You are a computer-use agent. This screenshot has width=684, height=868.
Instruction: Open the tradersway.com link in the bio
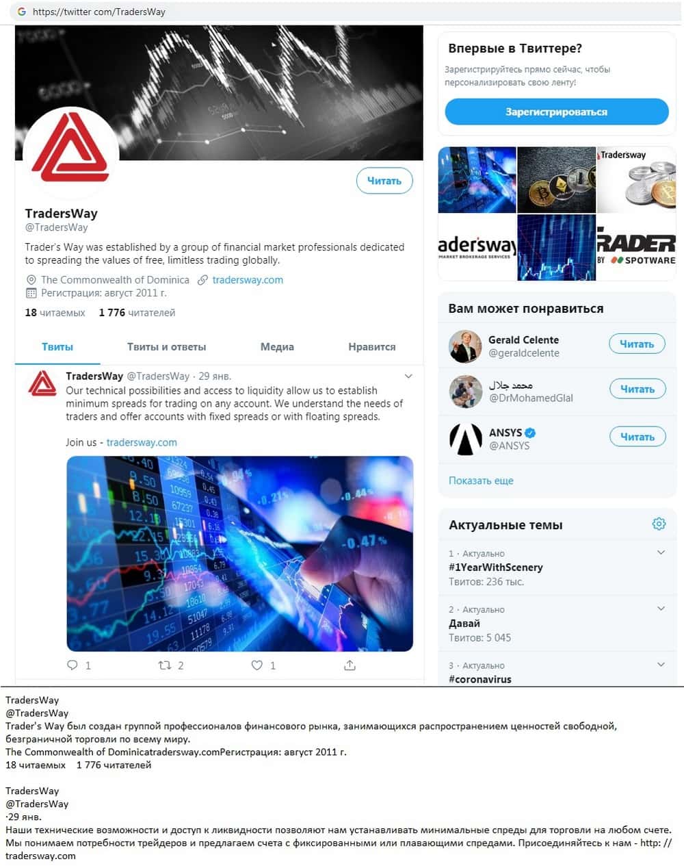[x=248, y=280]
